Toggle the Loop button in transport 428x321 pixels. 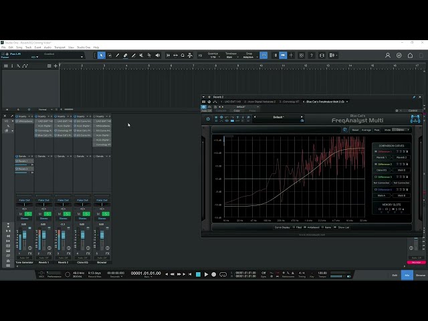pos(223,274)
